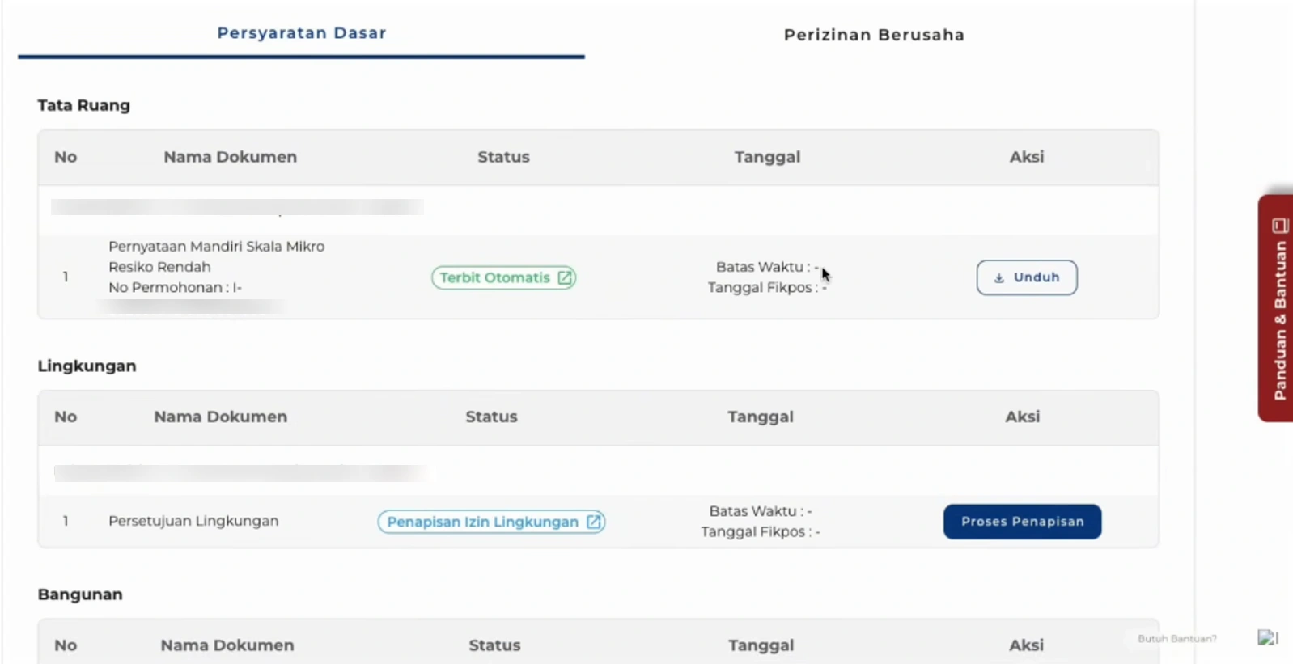Open the Perizinan Berusaha tab

pyautogui.click(x=874, y=35)
